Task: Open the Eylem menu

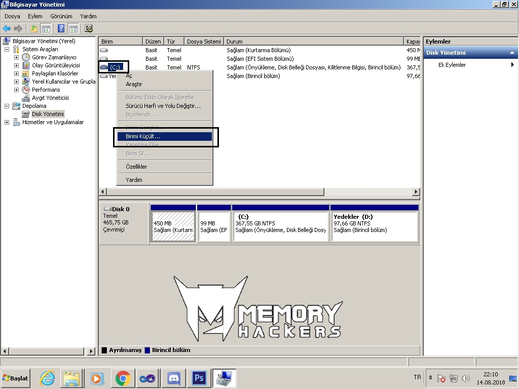Action: 35,16
